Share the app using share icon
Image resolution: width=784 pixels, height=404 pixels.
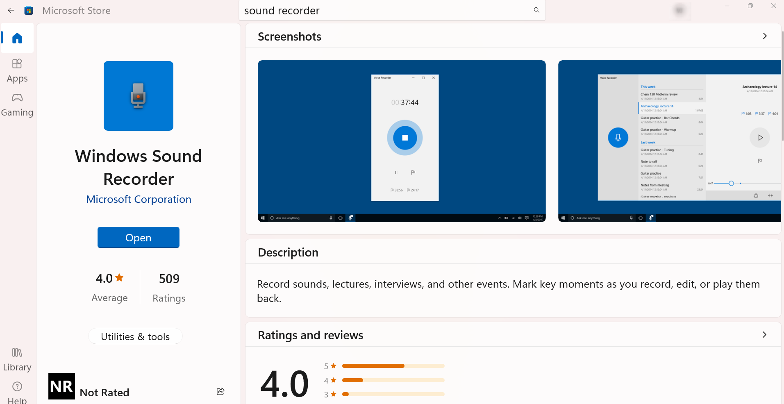220,391
